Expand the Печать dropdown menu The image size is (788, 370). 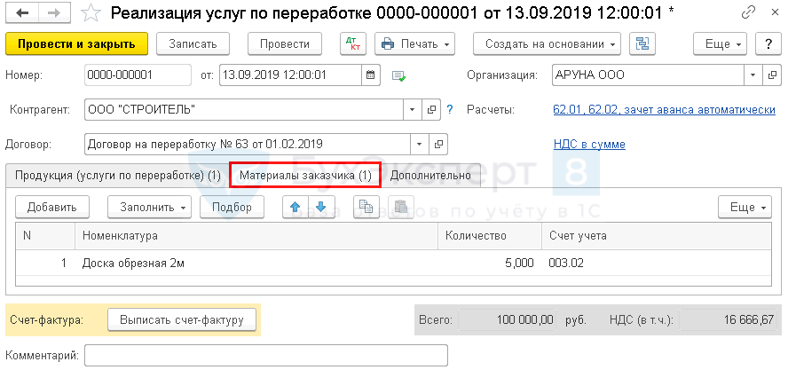(414, 43)
